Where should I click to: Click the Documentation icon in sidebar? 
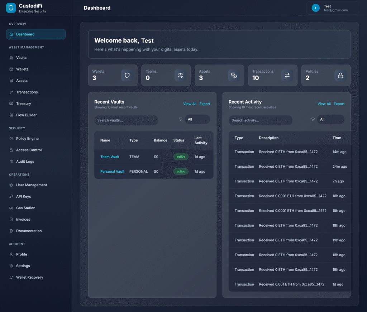11,231
